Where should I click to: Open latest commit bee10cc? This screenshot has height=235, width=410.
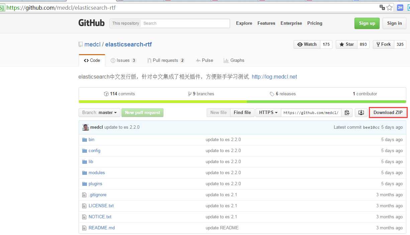pyautogui.click(x=371, y=127)
